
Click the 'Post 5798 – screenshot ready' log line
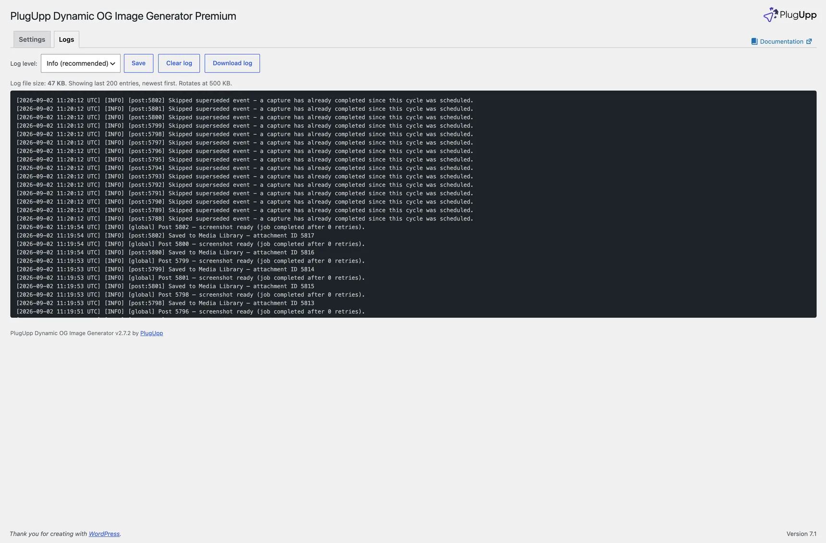coord(191,295)
